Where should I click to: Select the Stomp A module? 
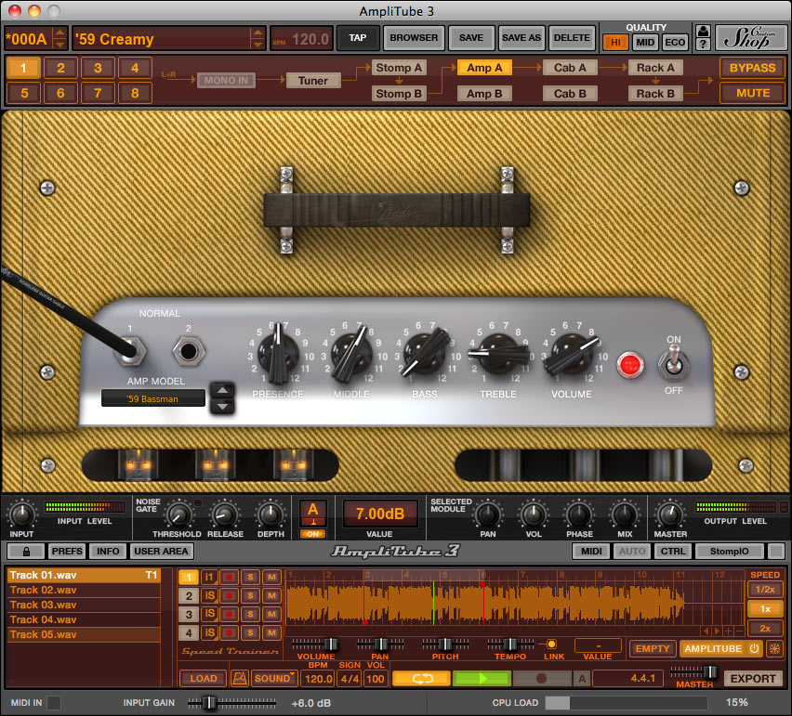click(399, 68)
